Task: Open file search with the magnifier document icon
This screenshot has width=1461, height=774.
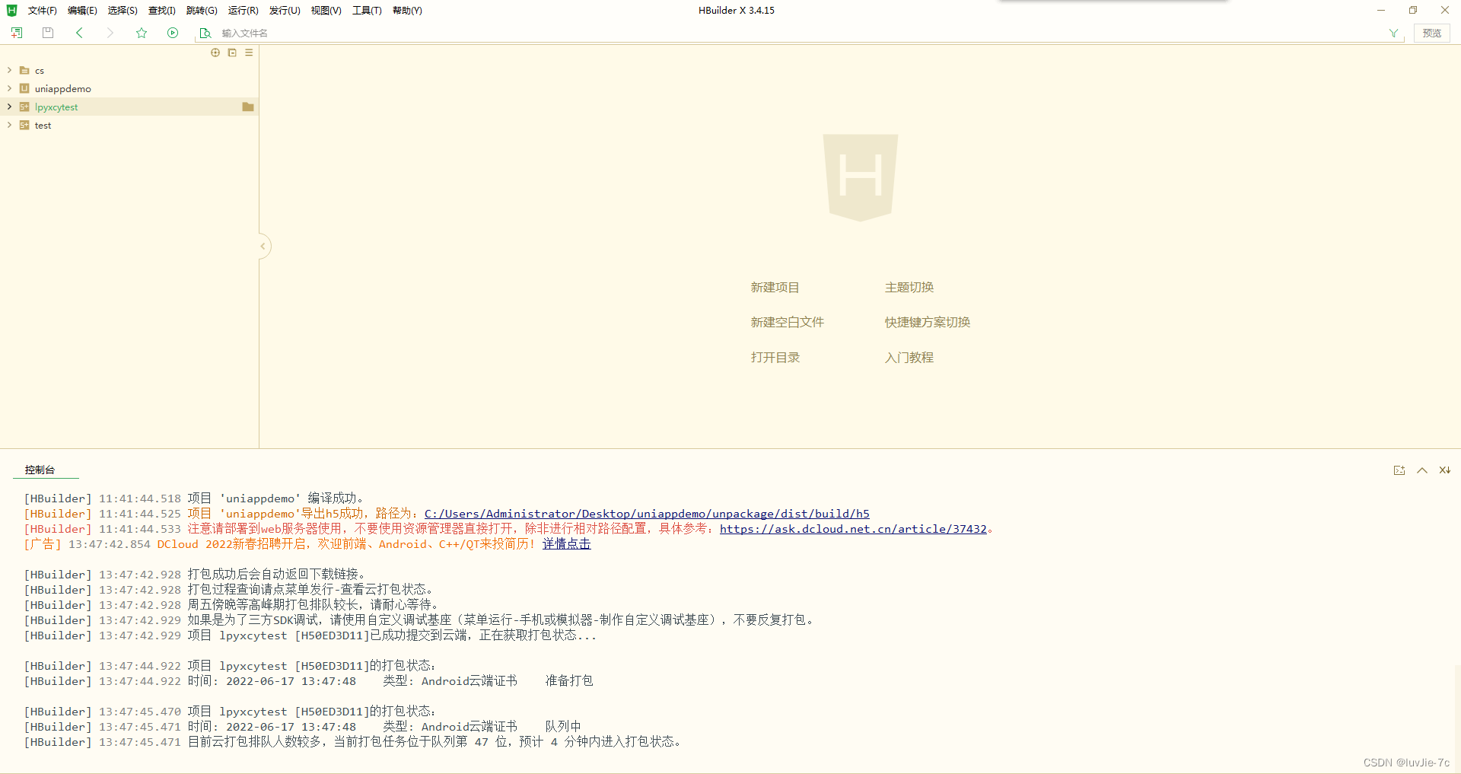Action: [205, 33]
